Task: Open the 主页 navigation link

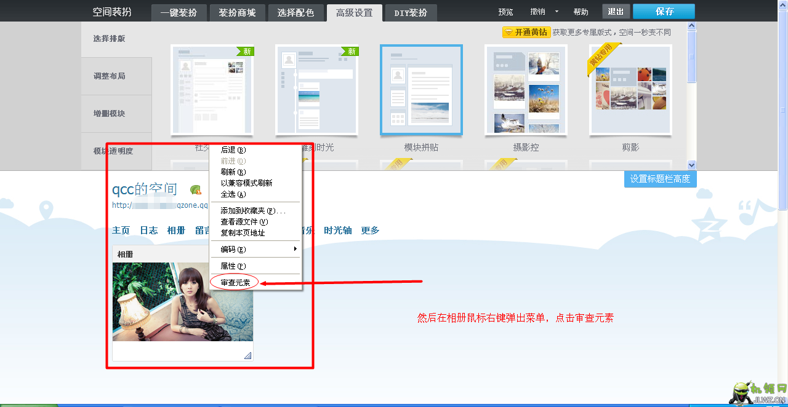Action: tap(121, 231)
